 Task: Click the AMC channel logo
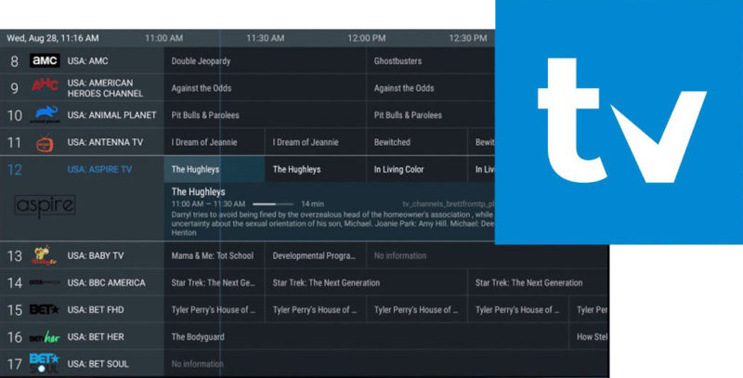(x=45, y=60)
